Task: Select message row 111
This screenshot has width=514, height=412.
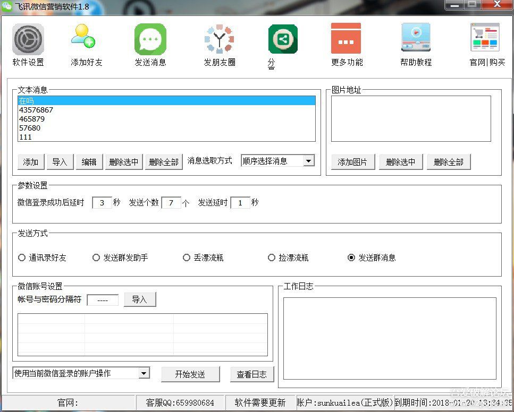Action: 166,137
